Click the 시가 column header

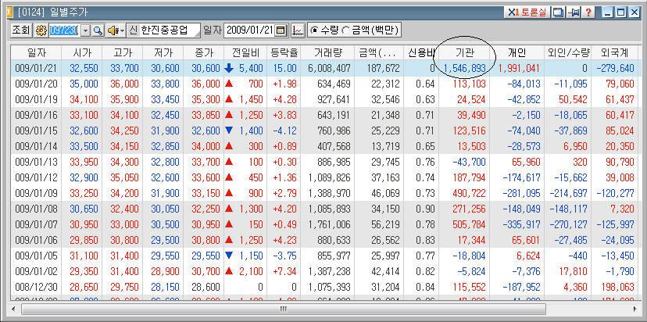click(x=81, y=52)
